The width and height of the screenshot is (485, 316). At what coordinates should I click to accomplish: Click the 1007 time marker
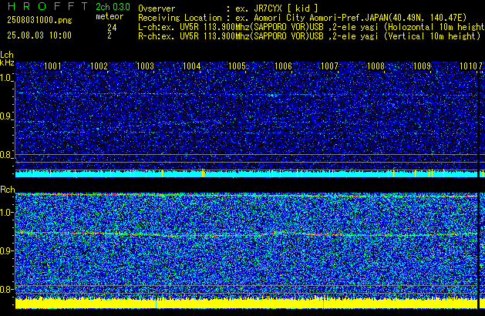329,66
